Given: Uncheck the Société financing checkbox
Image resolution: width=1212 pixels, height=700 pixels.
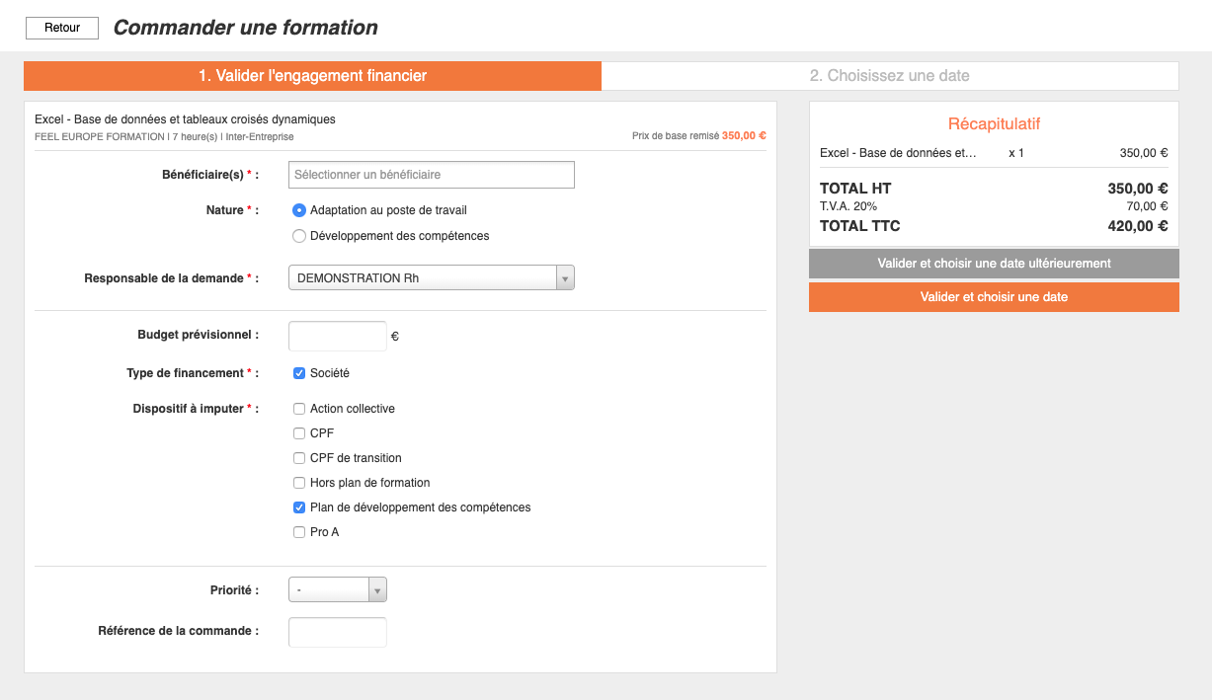Looking at the screenshot, I should click(x=299, y=373).
